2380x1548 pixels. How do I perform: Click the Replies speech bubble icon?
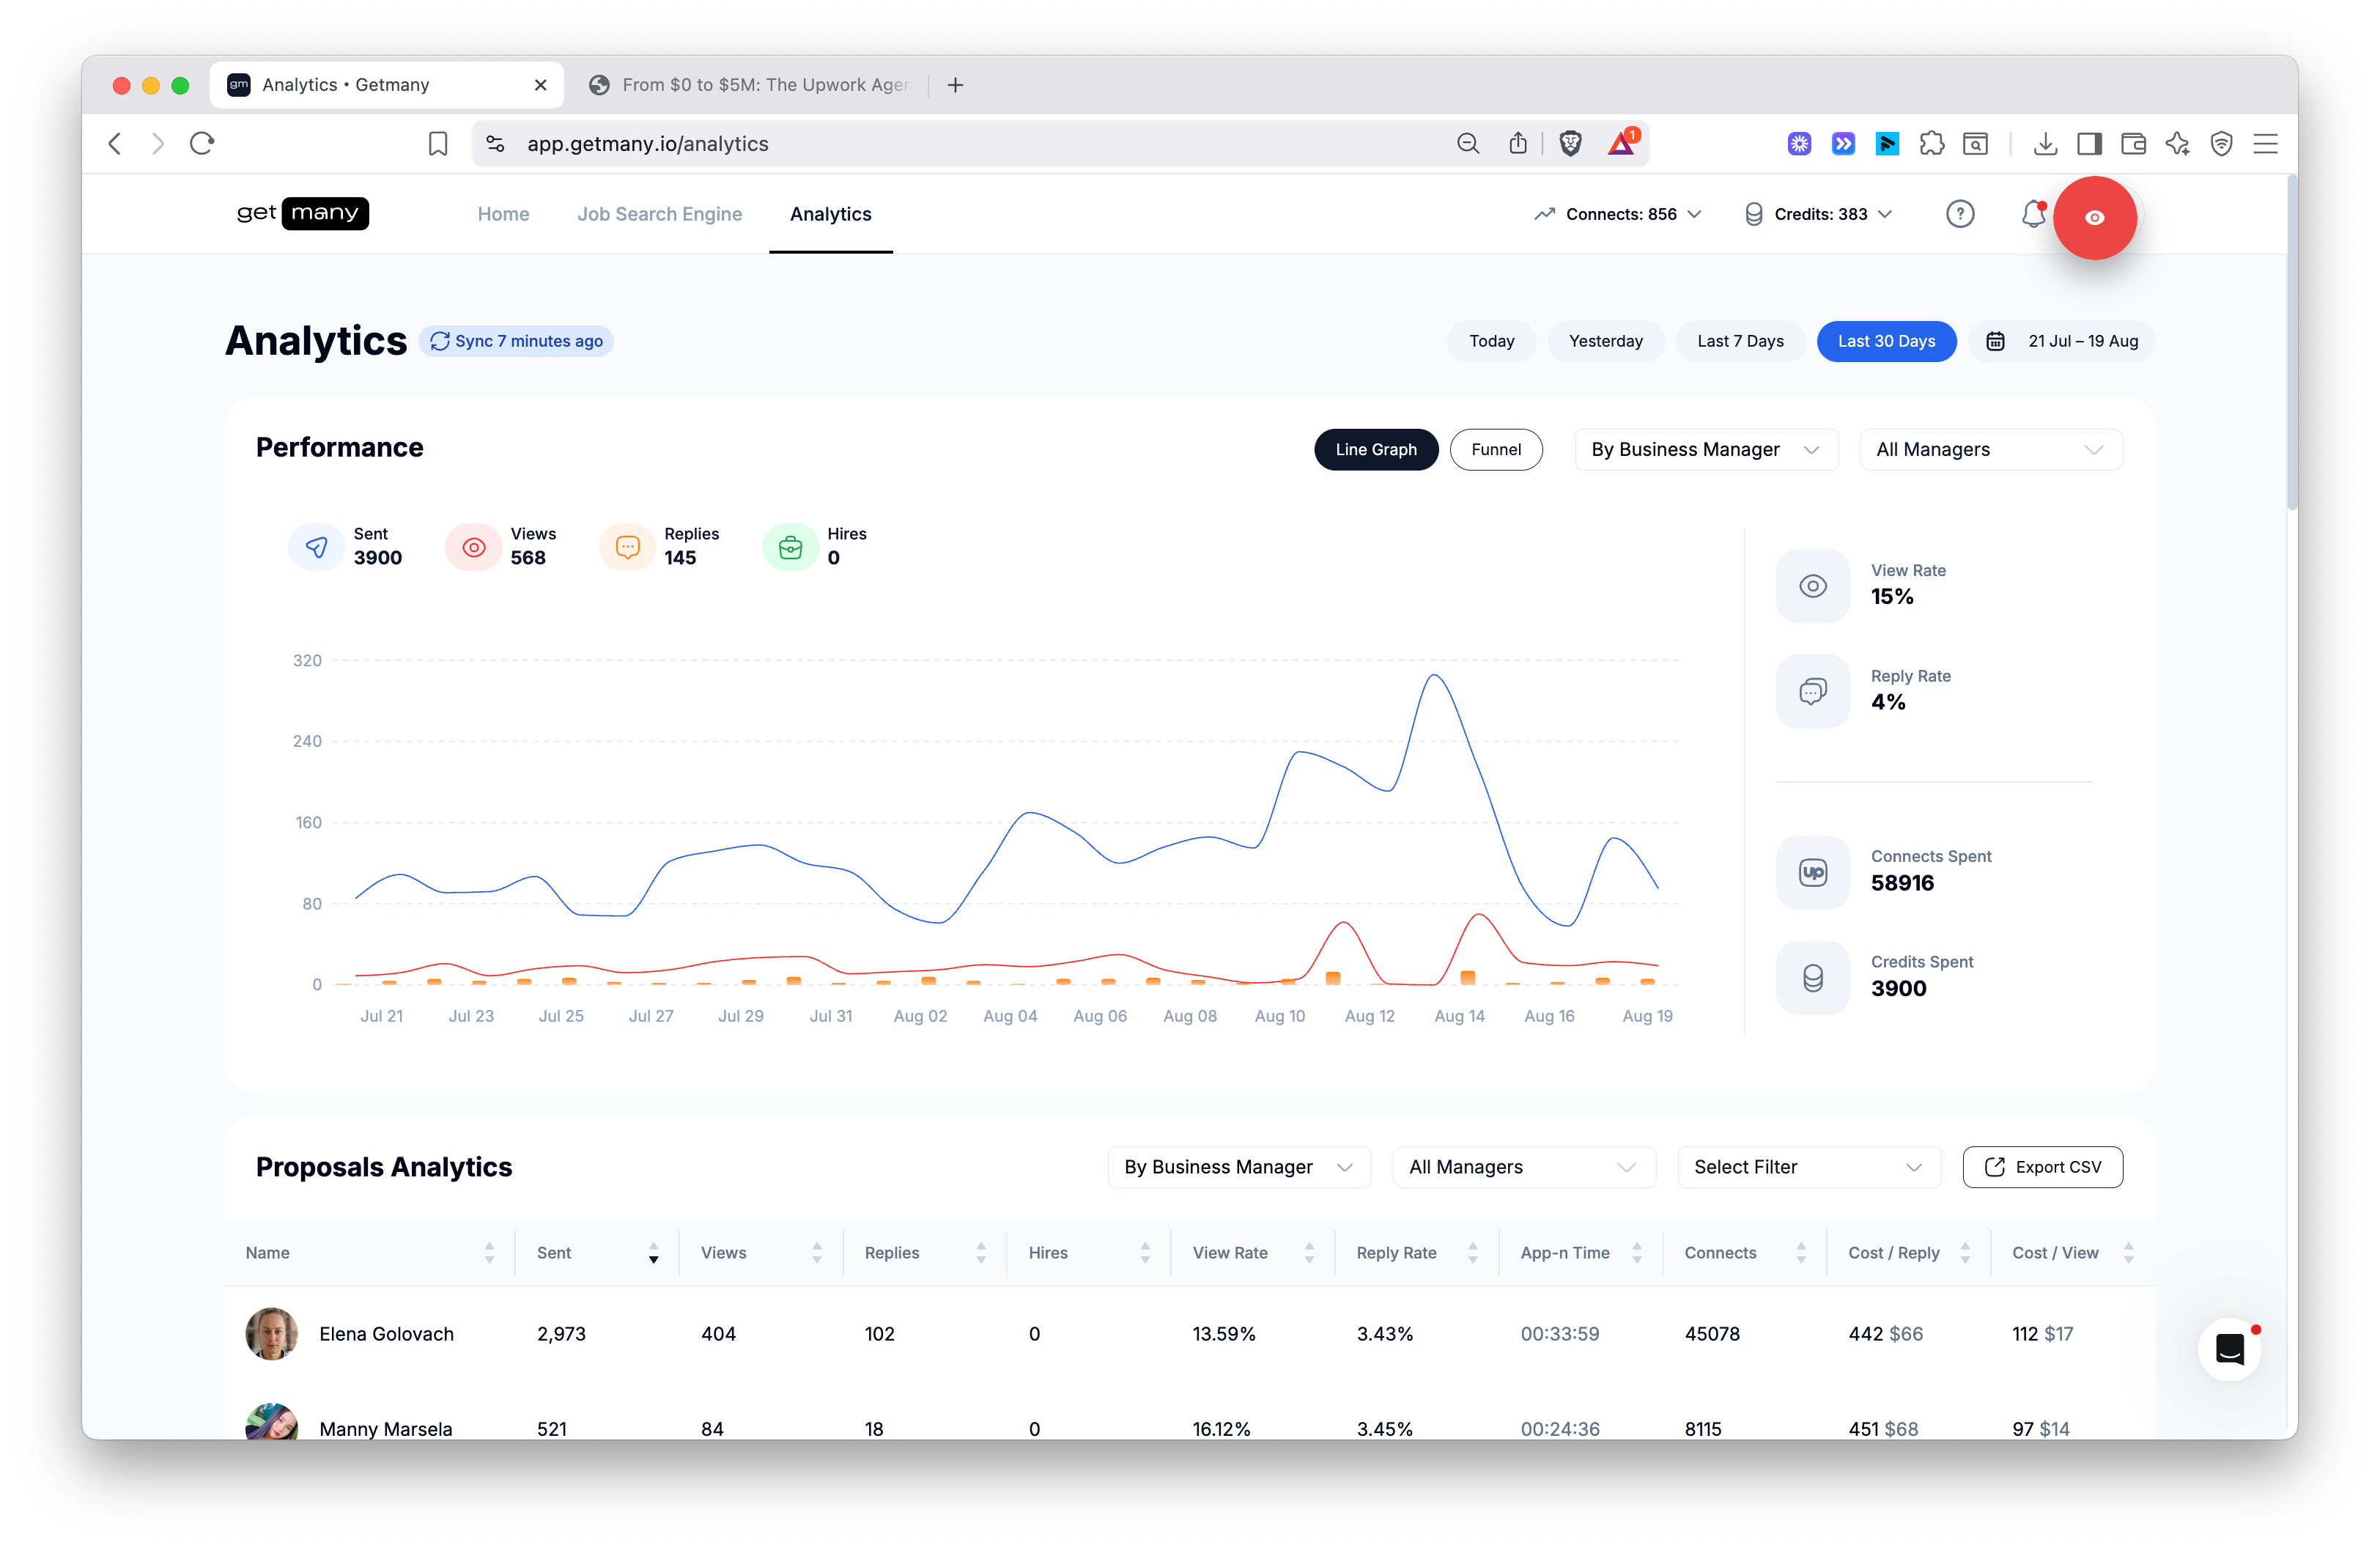point(627,547)
